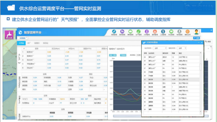This screenshot has height=122, width=217.
Task: Switch to the 水厂 tab
Action: 29,43
